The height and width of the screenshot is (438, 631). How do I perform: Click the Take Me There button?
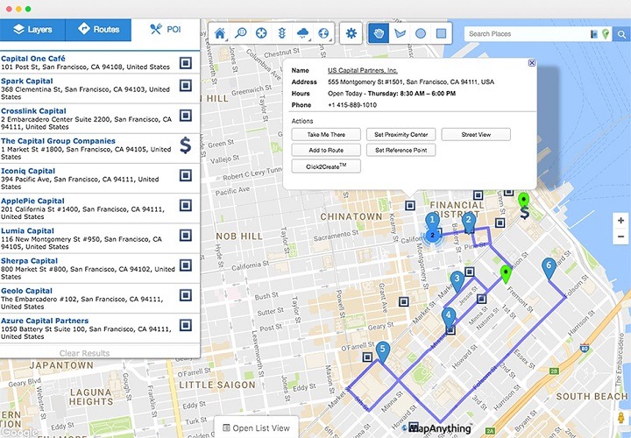[x=326, y=134]
